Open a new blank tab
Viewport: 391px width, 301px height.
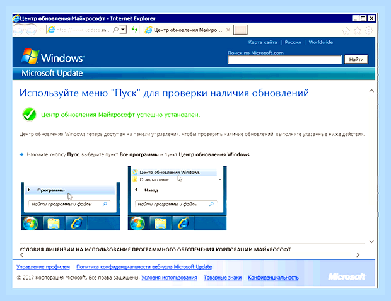click(x=240, y=30)
